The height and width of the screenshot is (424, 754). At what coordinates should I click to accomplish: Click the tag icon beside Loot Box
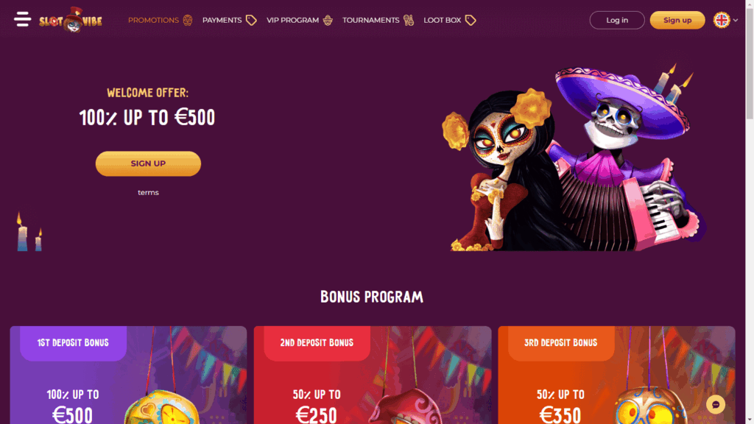471,20
